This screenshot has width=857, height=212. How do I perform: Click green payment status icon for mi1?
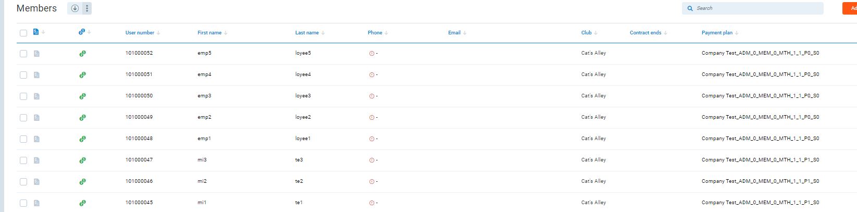[82, 203]
